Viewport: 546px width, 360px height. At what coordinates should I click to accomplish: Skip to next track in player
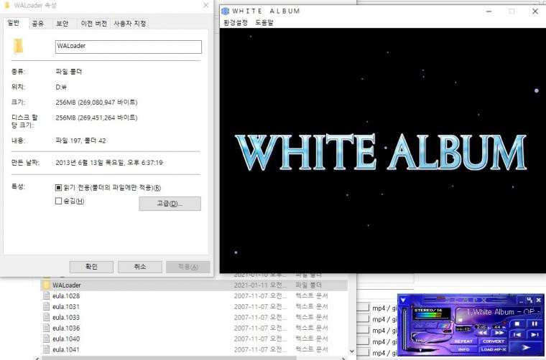[x=535, y=335]
